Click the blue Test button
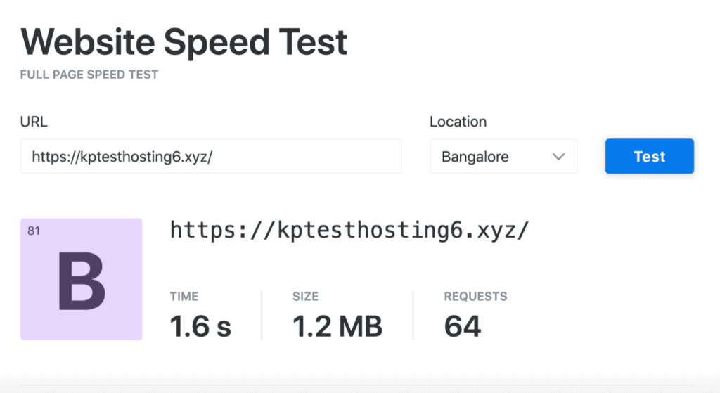This screenshot has width=720, height=393. 649,156
